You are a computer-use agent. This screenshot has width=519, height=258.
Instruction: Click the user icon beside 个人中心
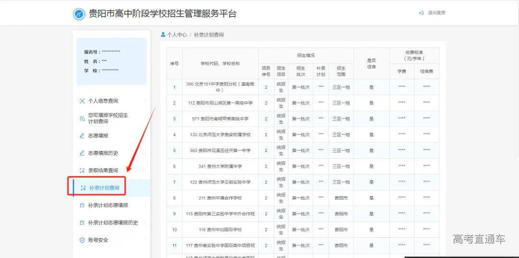pos(163,35)
